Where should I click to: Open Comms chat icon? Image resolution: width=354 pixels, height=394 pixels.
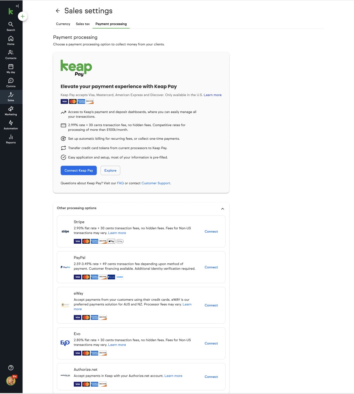click(x=11, y=81)
